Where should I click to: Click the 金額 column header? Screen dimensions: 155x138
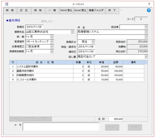tap(116, 62)
